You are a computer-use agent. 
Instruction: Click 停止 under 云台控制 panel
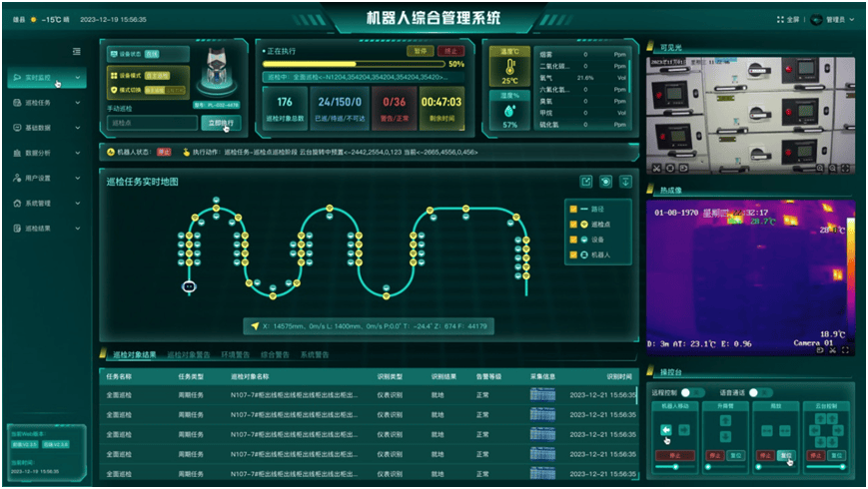(x=816, y=456)
